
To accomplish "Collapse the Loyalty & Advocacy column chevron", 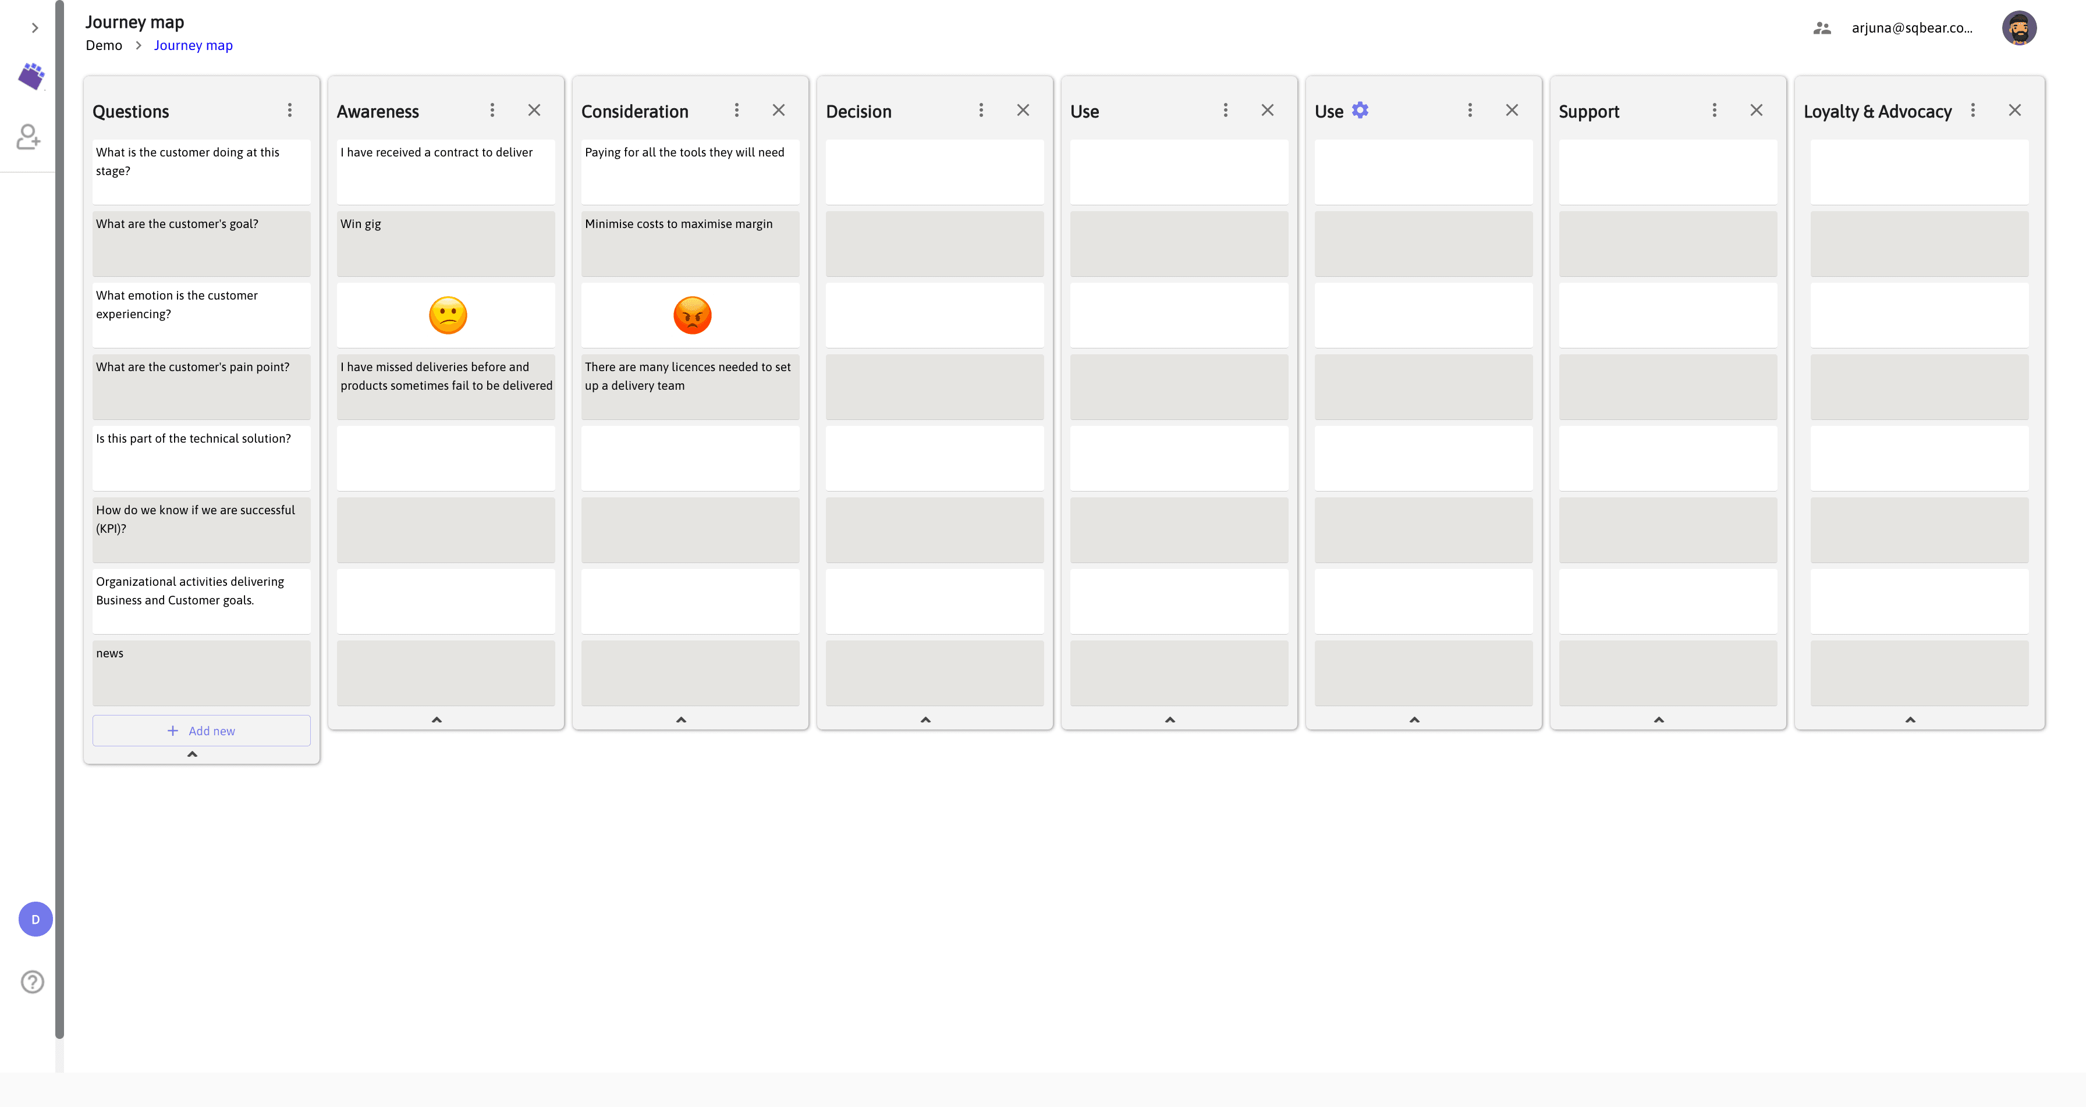I will click(1910, 720).
